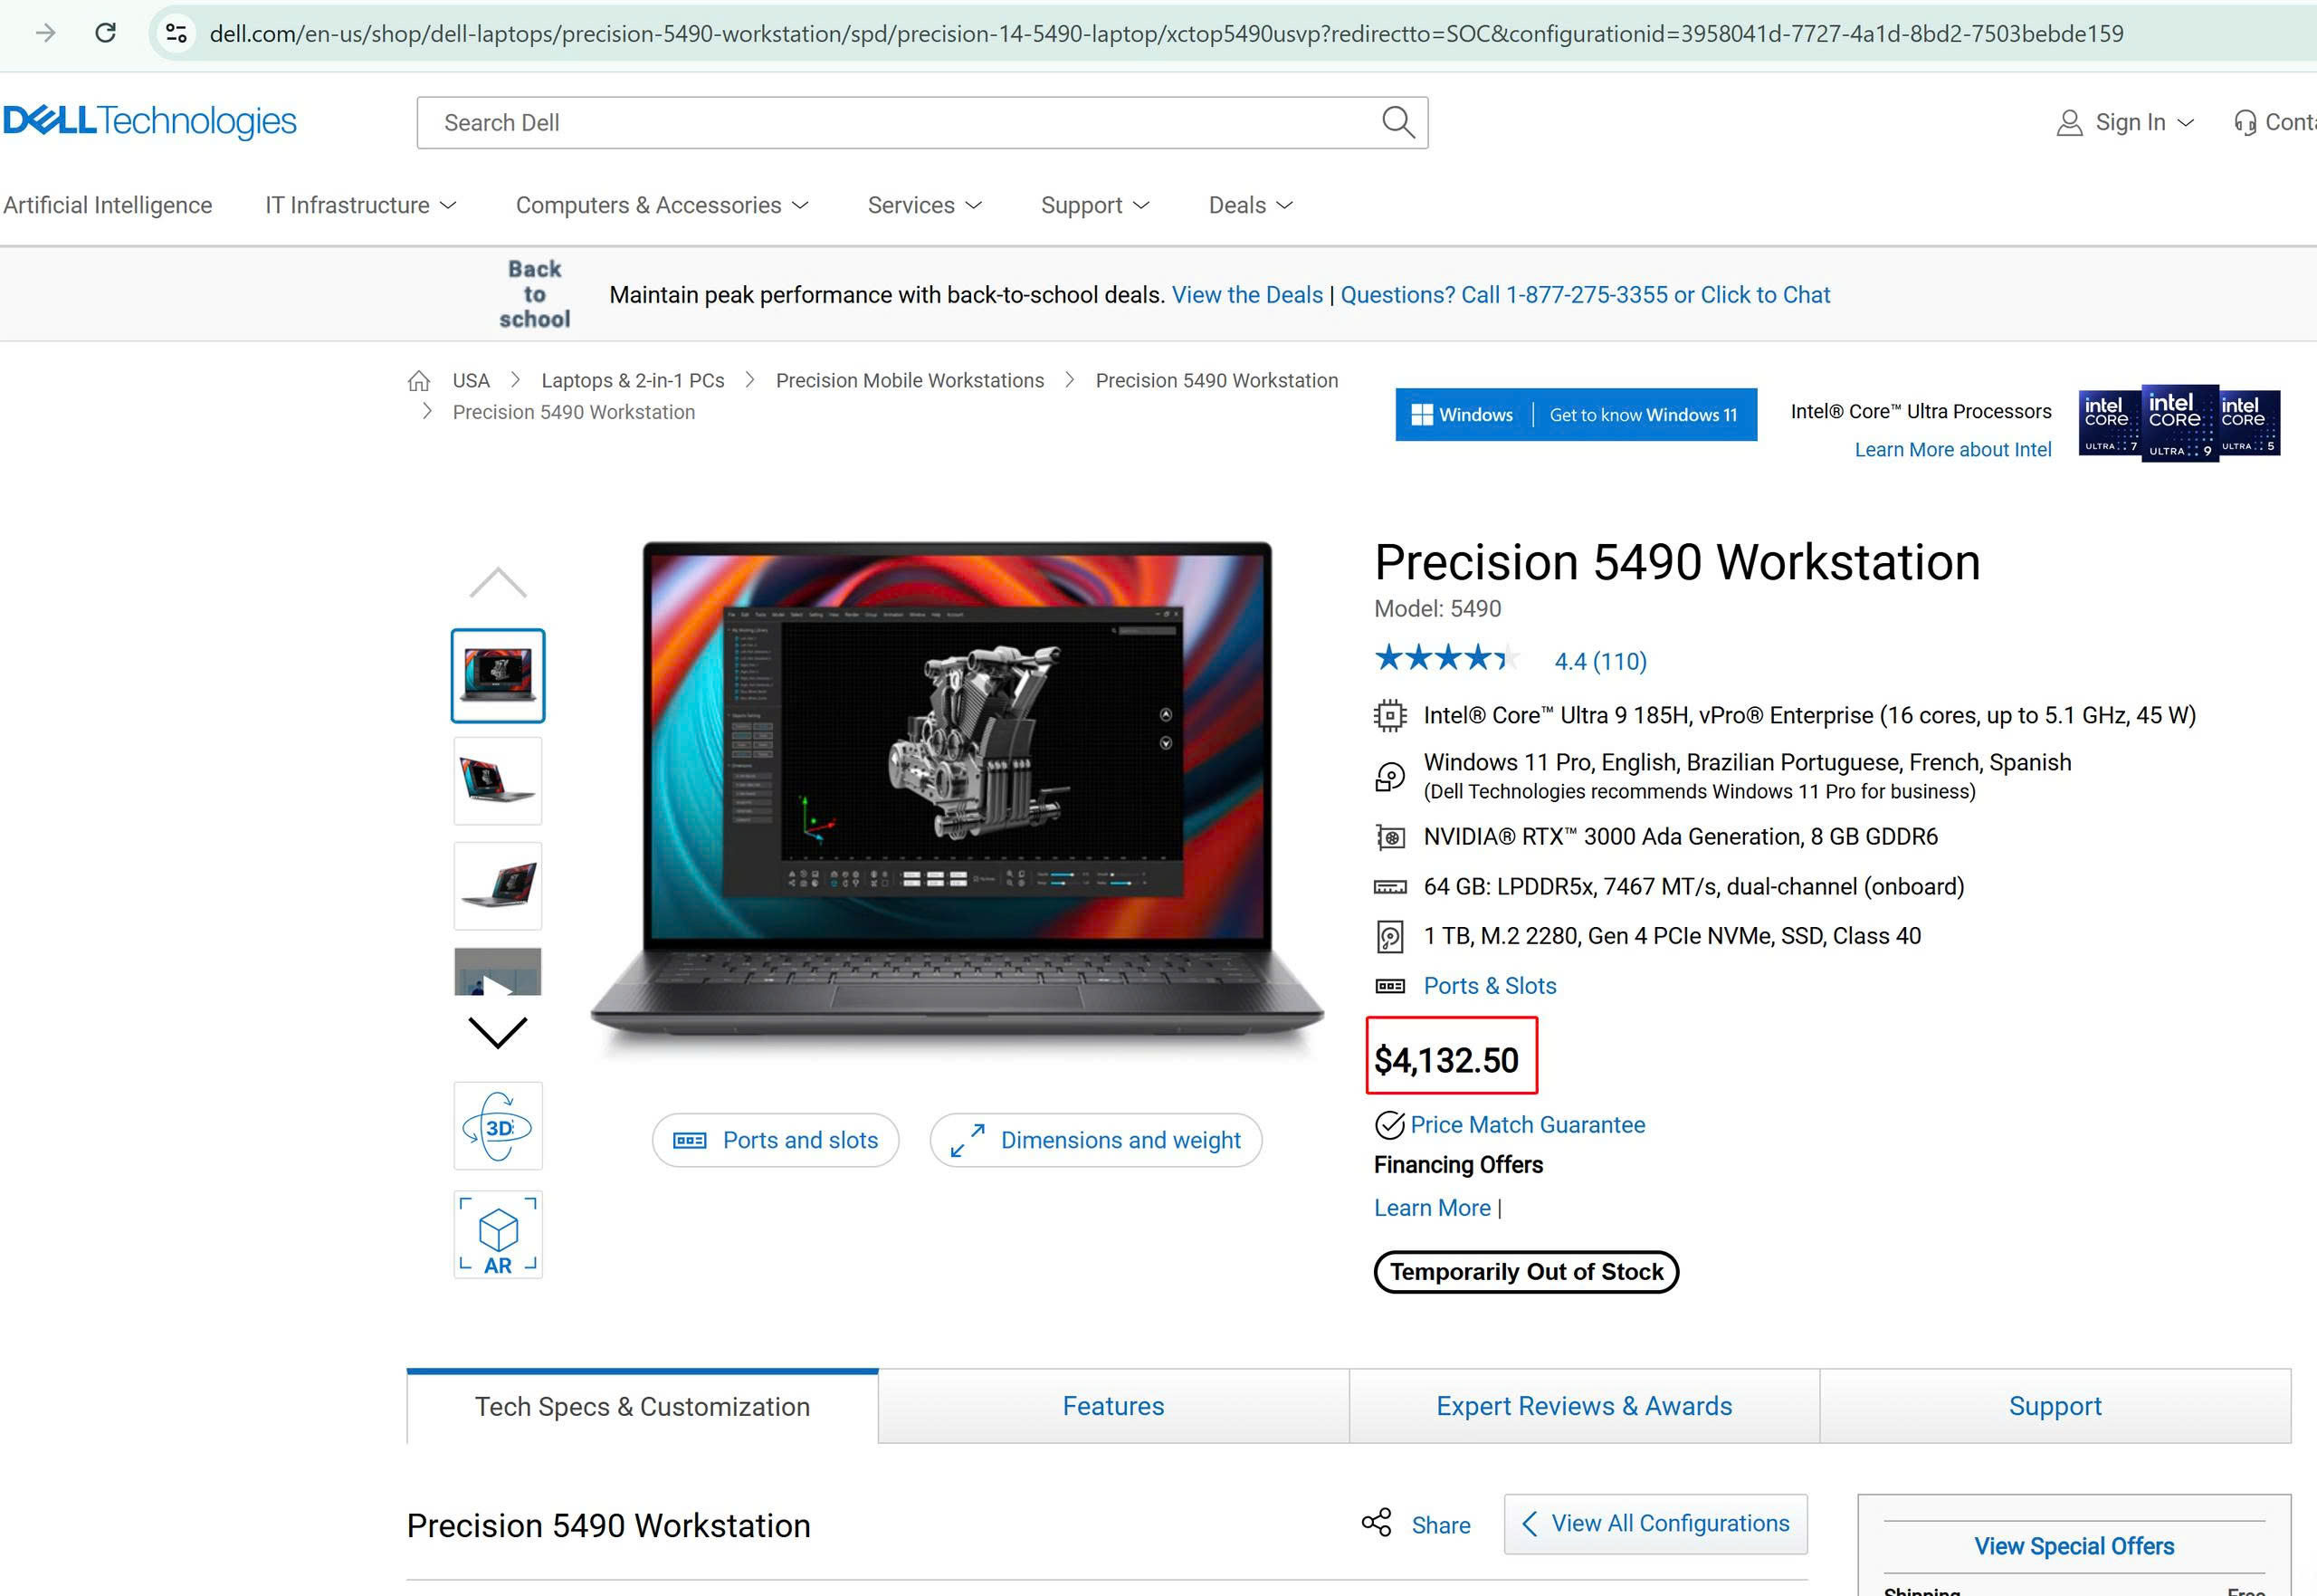Expand the Deals menu
Viewport: 2317px width, 1596px height.
click(1251, 205)
